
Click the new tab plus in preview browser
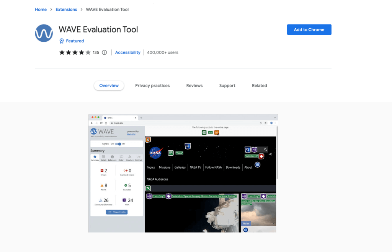pyautogui.click(x=141, y=118)
